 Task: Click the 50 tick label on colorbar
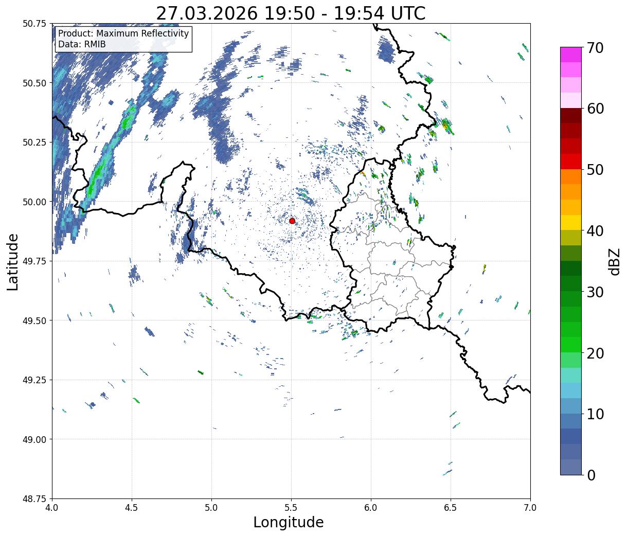tap(595, 170)
